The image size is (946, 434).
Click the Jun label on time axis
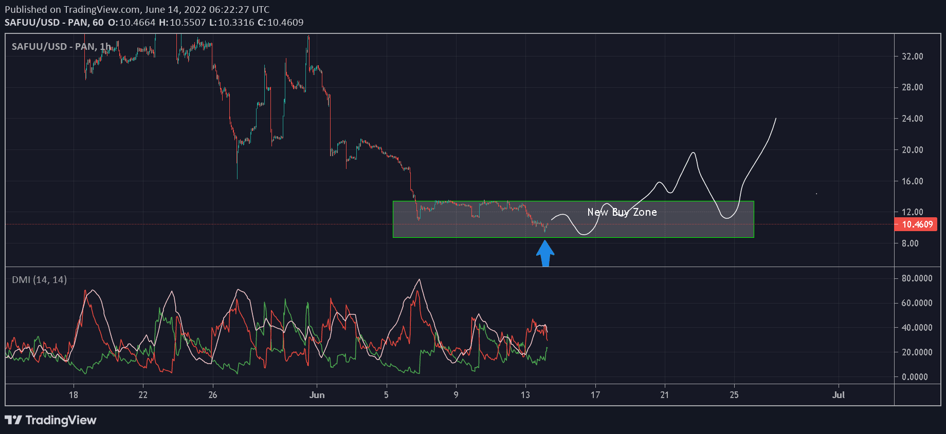(x=317, y=395)
